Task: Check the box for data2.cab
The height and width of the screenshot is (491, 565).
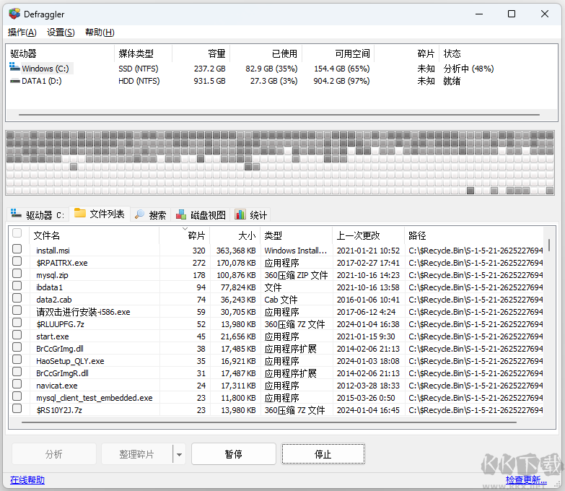Action: (x=17, y=297)
